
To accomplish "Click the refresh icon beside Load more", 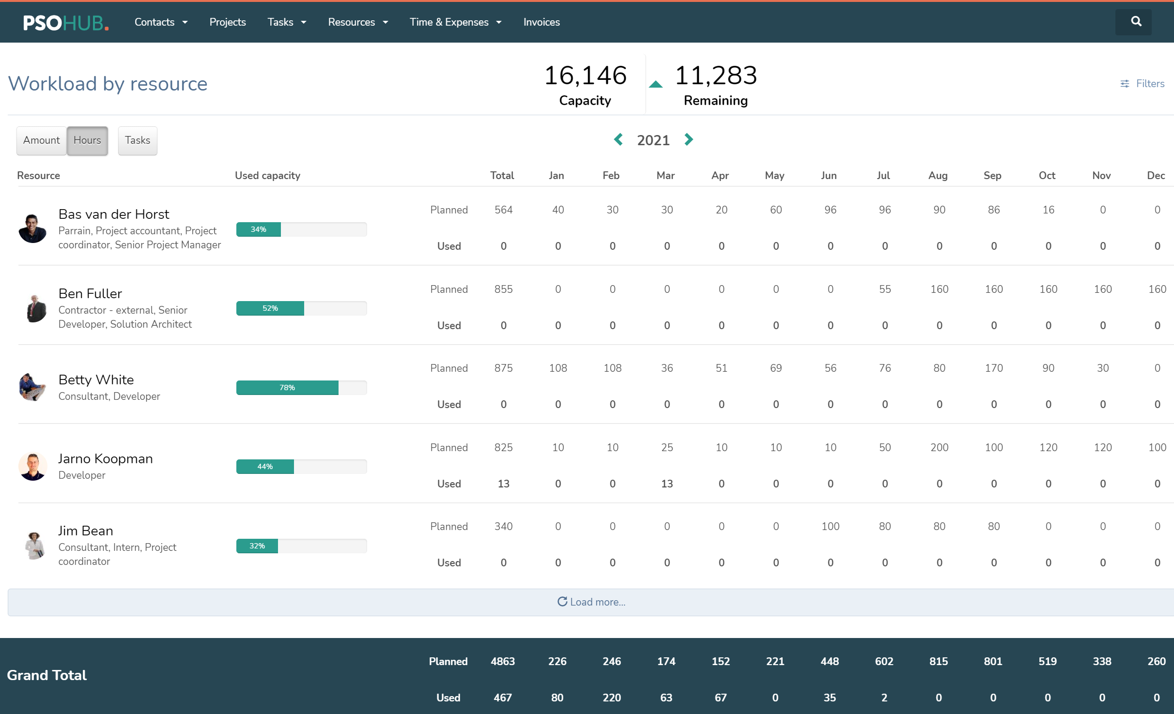I will pos(562,602).
